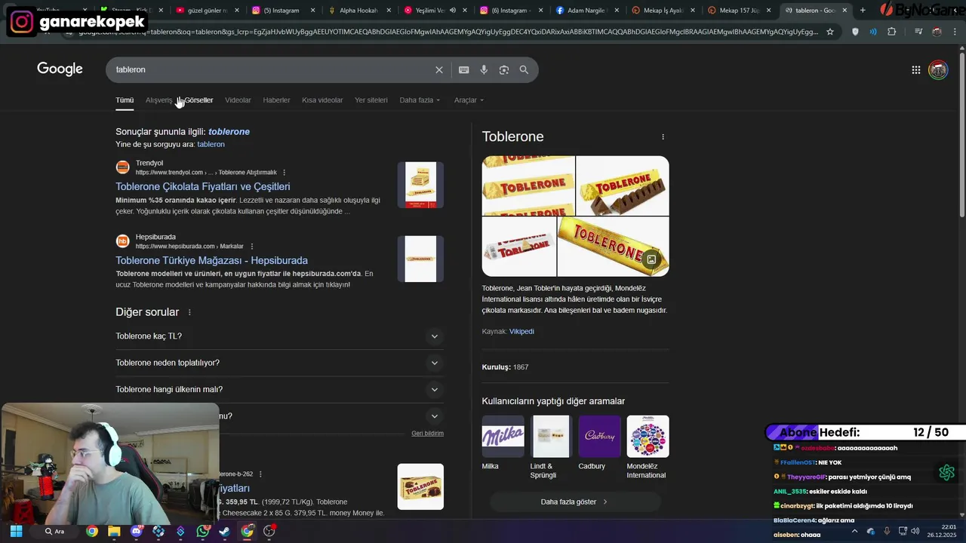The width and height of the screenshot is (966, 543).
Task: Open the Windows Start menu
Action: pos(16,531)
